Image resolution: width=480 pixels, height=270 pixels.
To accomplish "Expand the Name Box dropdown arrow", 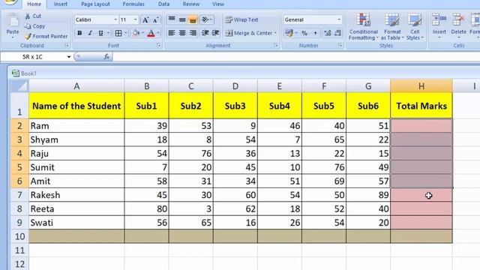I will coord(69,57).
